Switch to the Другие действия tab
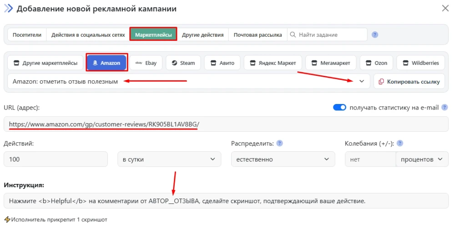 coord(203,35)
